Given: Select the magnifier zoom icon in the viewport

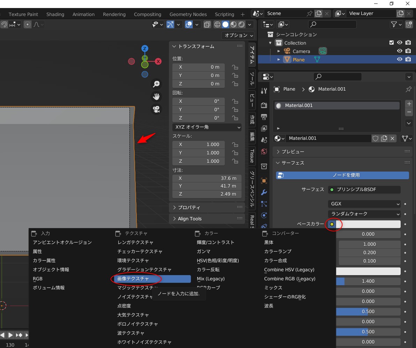Looking at the screenshot, I should click(x=156, y=84).
